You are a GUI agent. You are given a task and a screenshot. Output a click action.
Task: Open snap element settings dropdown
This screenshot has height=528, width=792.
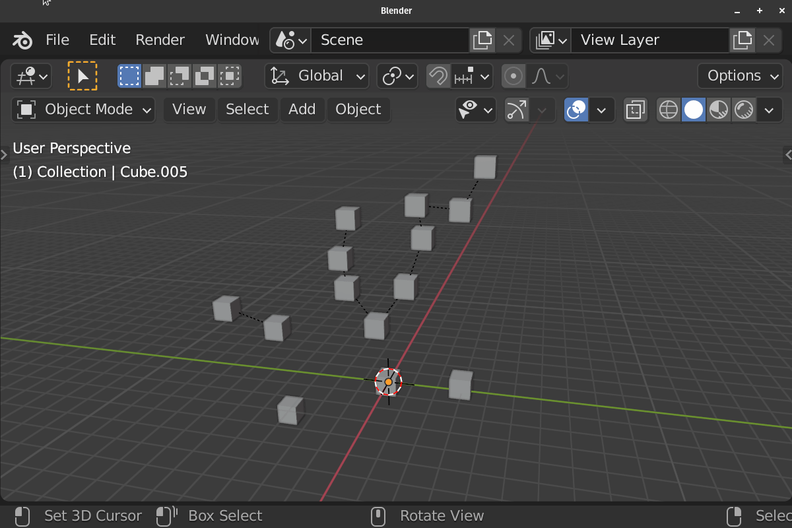click(x=472, y=76)
